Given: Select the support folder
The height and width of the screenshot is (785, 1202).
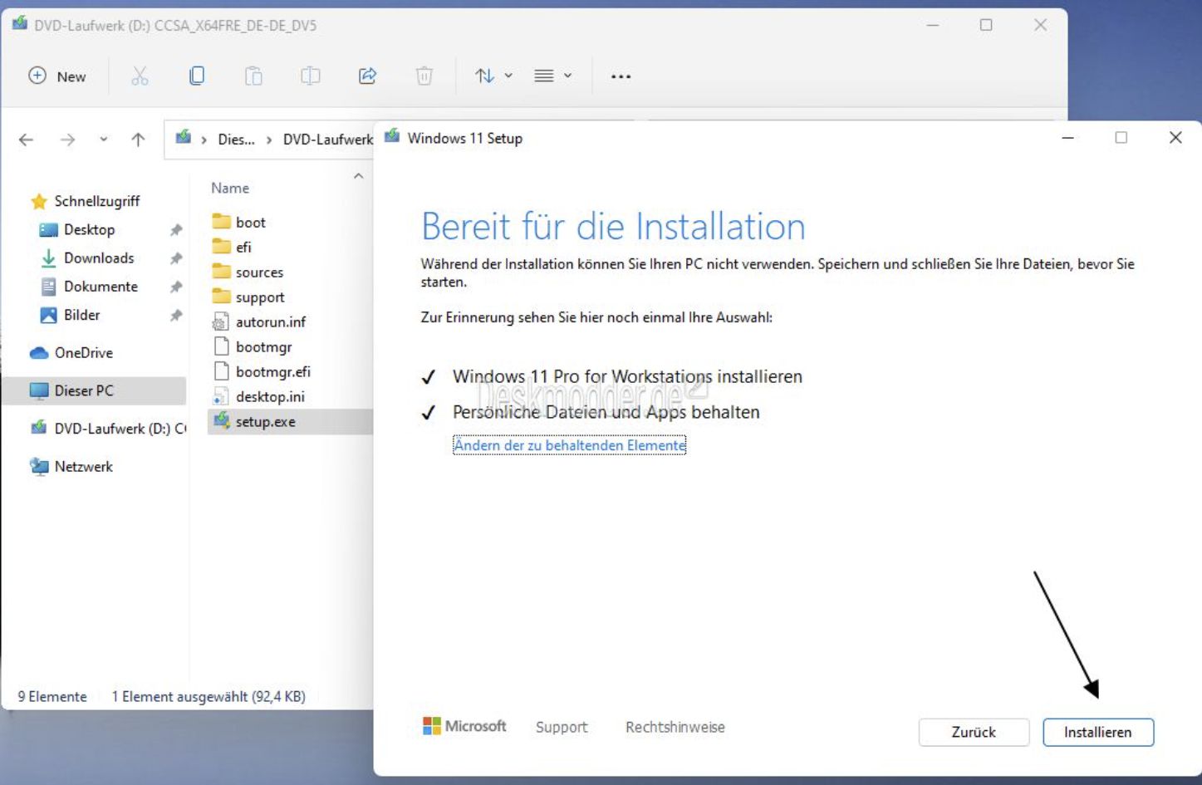Looking at the screenshot, I should click(x=248, y=297).
